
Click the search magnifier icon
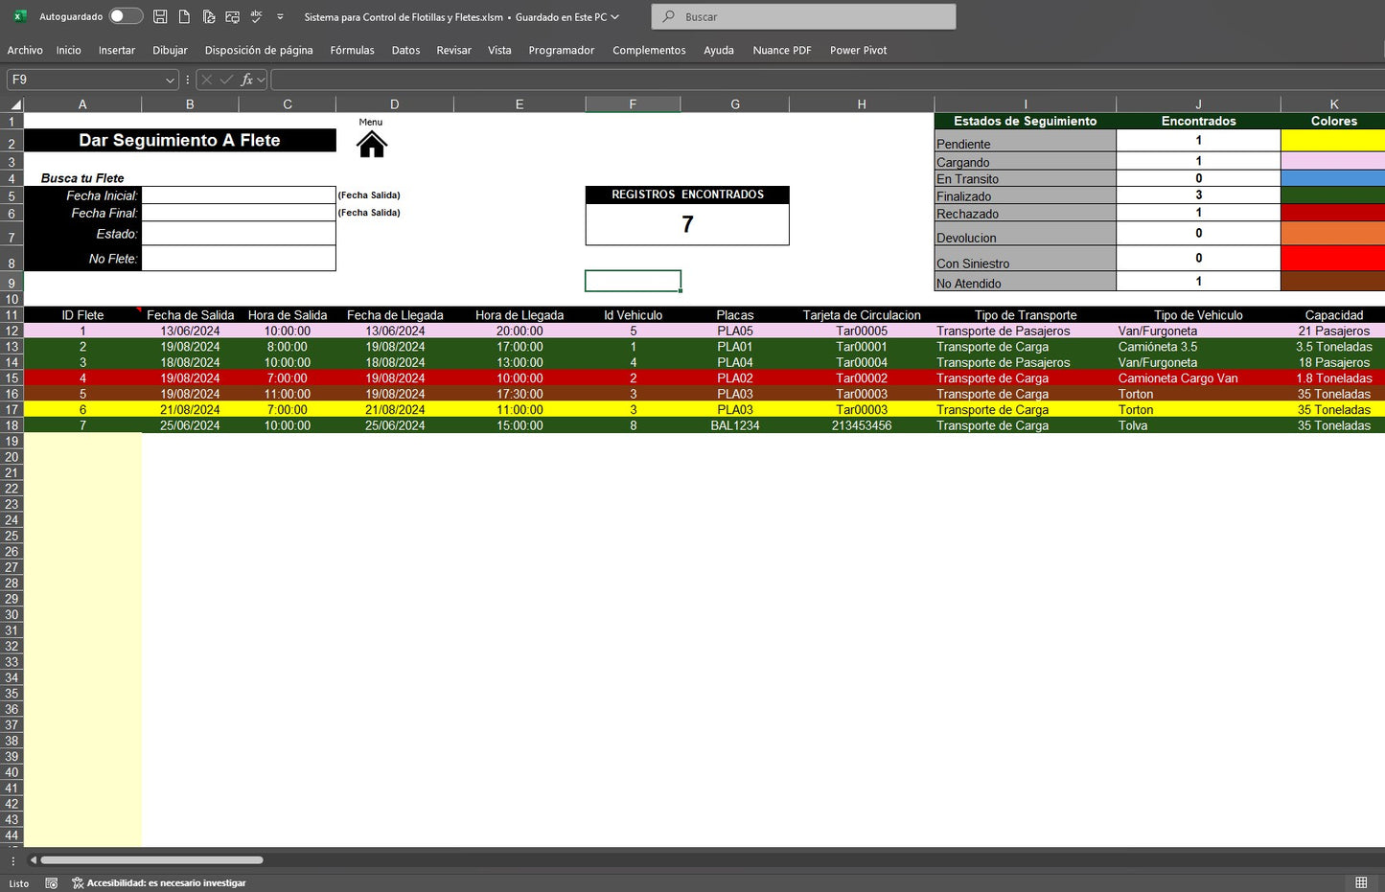coord(669,16)
